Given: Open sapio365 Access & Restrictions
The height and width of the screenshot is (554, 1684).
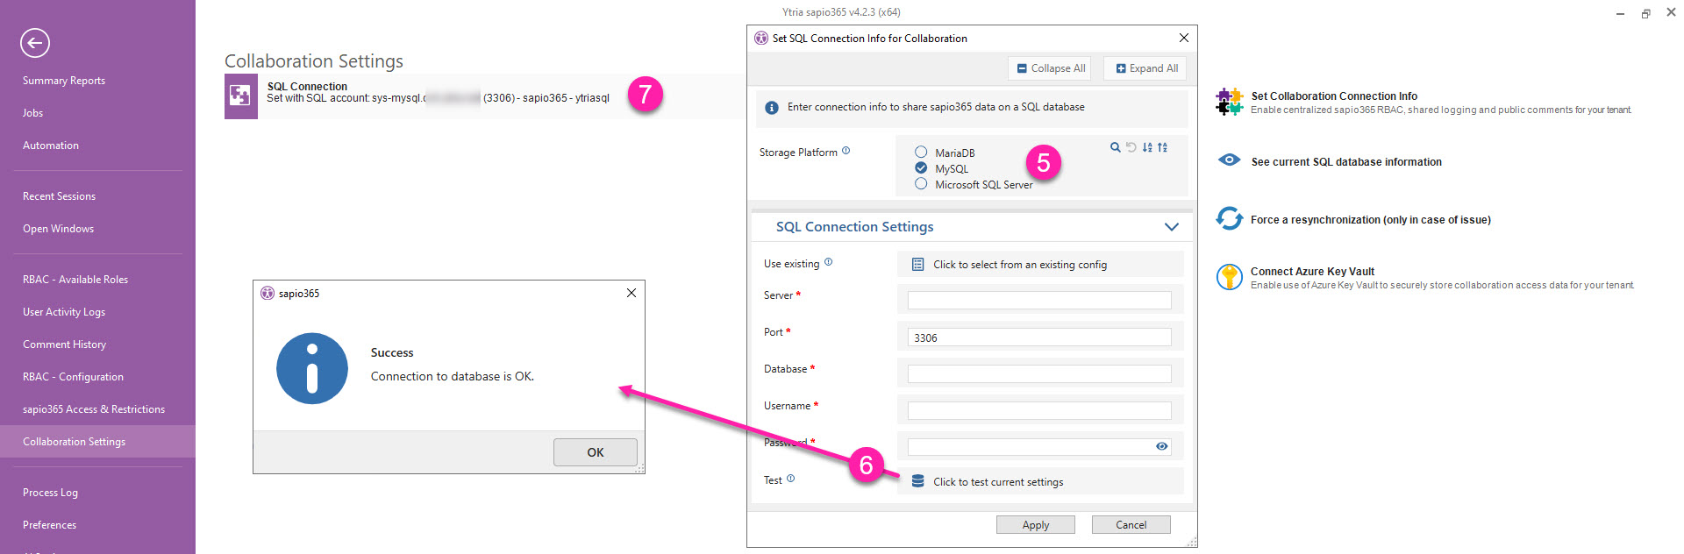Looking at the screenshot, I should tap(94, 409).
